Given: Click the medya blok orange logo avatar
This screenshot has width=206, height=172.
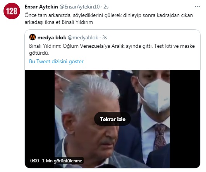Looking at the screenshot, I should click(x=33, y=37).
